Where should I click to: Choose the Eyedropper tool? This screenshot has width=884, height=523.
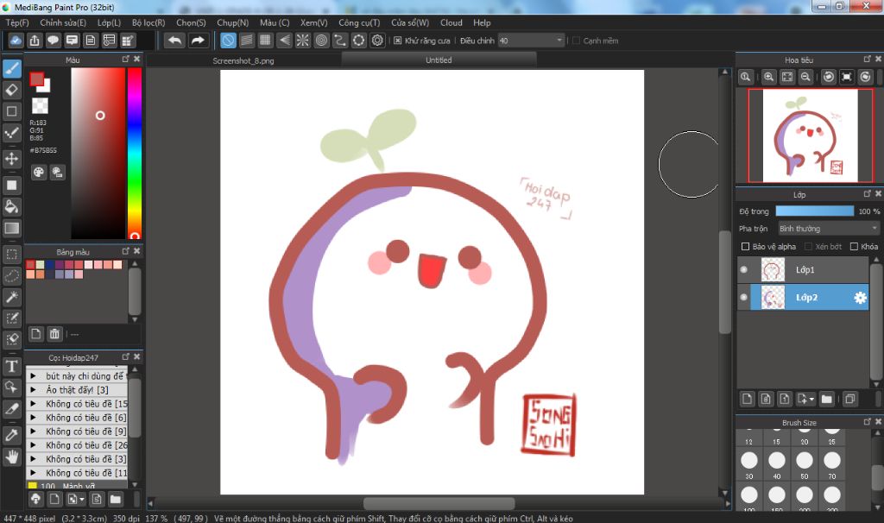pyautogui.click(x=12, y=436)
